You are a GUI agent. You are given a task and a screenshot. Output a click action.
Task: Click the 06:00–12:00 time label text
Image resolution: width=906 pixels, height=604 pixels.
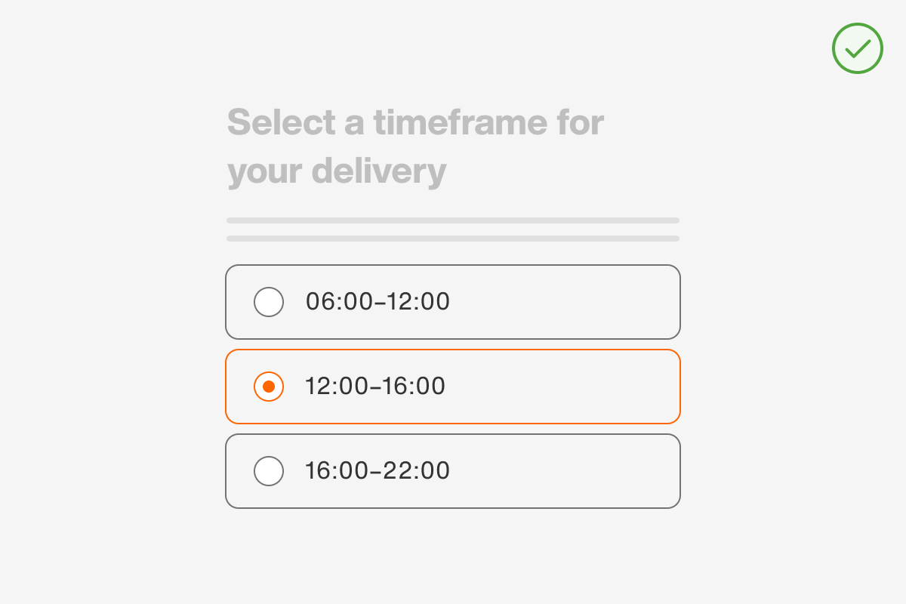click(377, 302)
